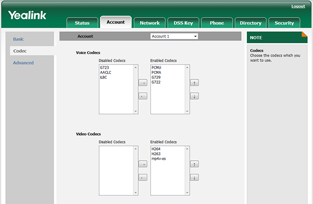Move selected video codec up in priority
Image resolution: width=313 pixels, height=204 pixels.
(194, 164)
